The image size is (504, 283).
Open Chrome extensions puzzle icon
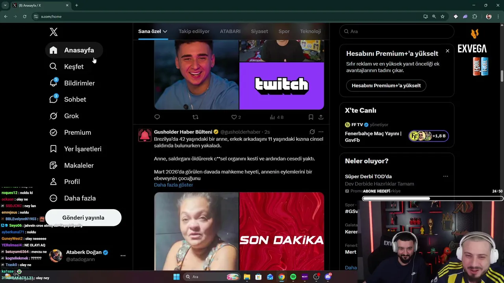(474, 17)
